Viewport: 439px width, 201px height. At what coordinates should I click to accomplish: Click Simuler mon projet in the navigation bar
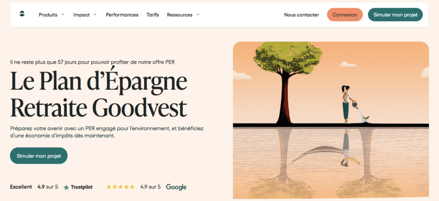(x=395, y=15)
